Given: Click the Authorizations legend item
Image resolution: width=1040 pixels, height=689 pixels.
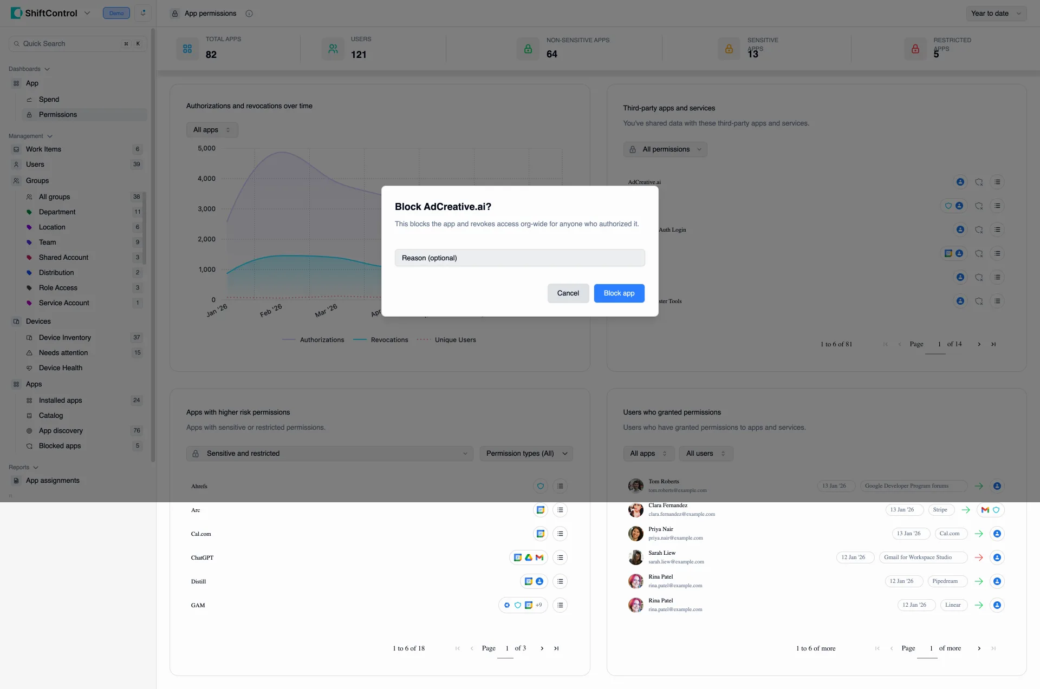Looking at the screenshot, I should pyautogui.click(x=313, y=340).
